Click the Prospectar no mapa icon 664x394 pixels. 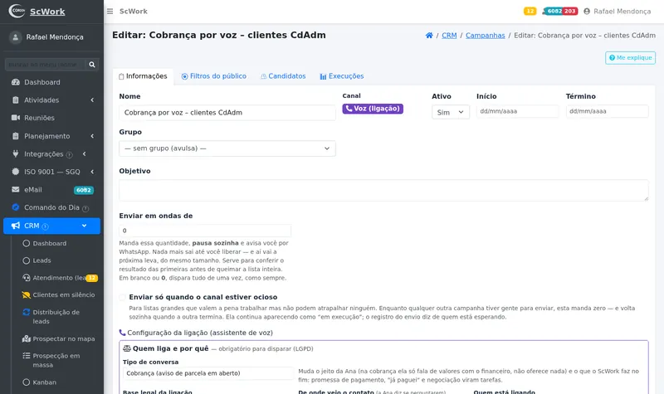[27, 338]
